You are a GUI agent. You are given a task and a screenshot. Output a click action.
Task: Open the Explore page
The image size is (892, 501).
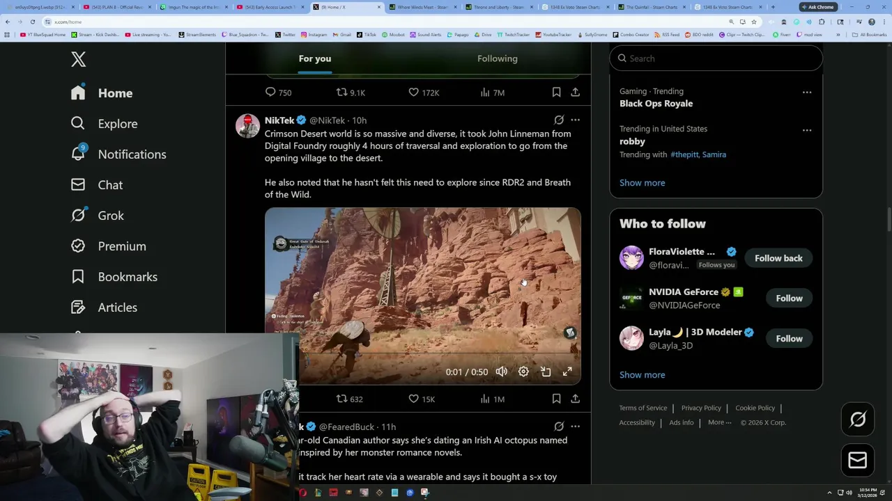click(104, 124)
